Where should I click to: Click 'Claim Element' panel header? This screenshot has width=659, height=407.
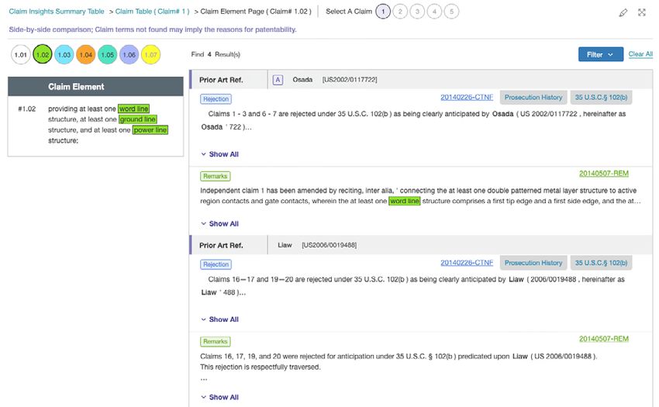[95, 87]
